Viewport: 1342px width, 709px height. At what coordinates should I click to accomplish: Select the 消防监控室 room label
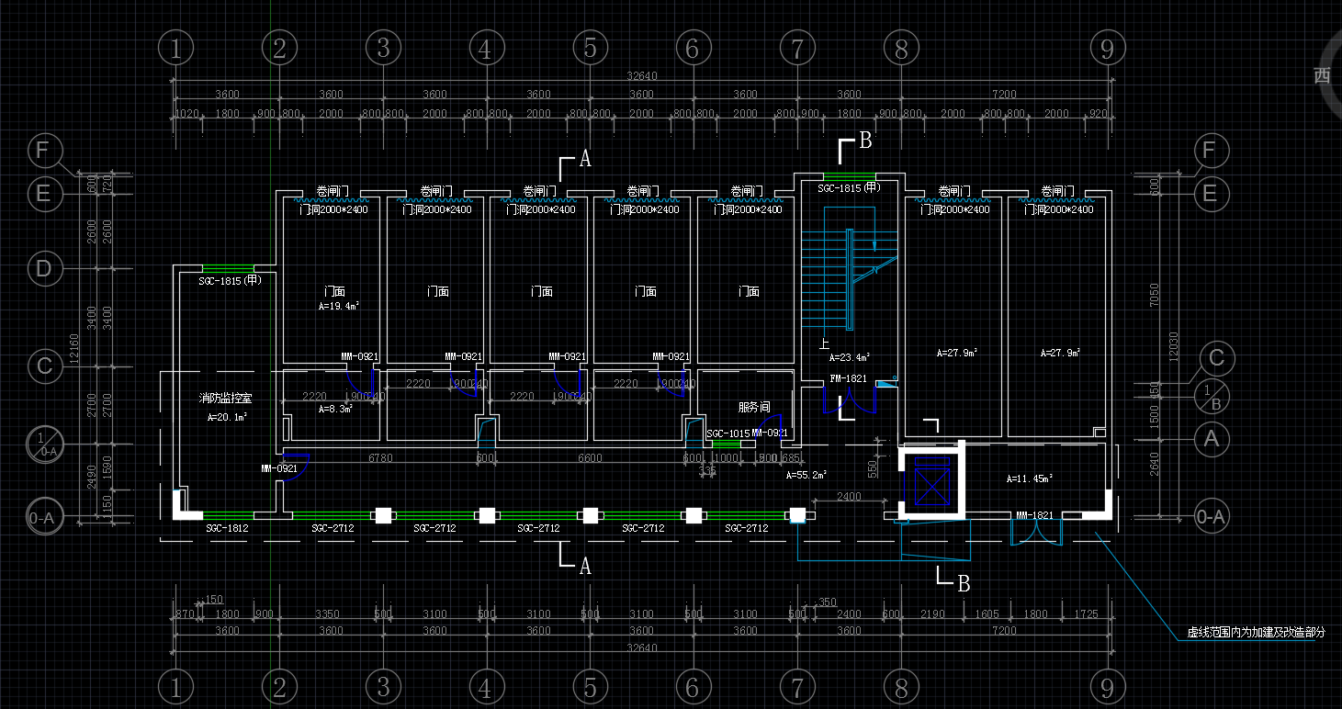point(226,399)
